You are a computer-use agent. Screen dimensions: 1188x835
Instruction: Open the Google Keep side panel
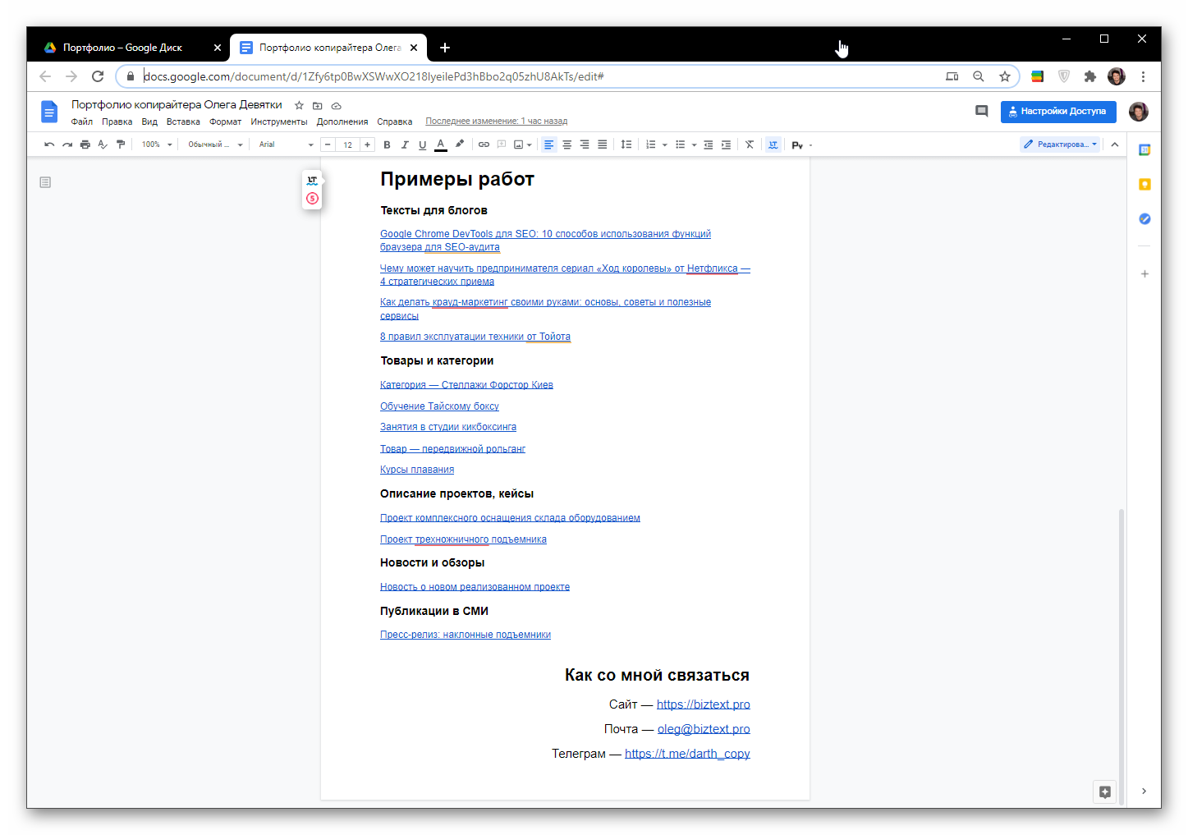click(x=1144, y=185)
